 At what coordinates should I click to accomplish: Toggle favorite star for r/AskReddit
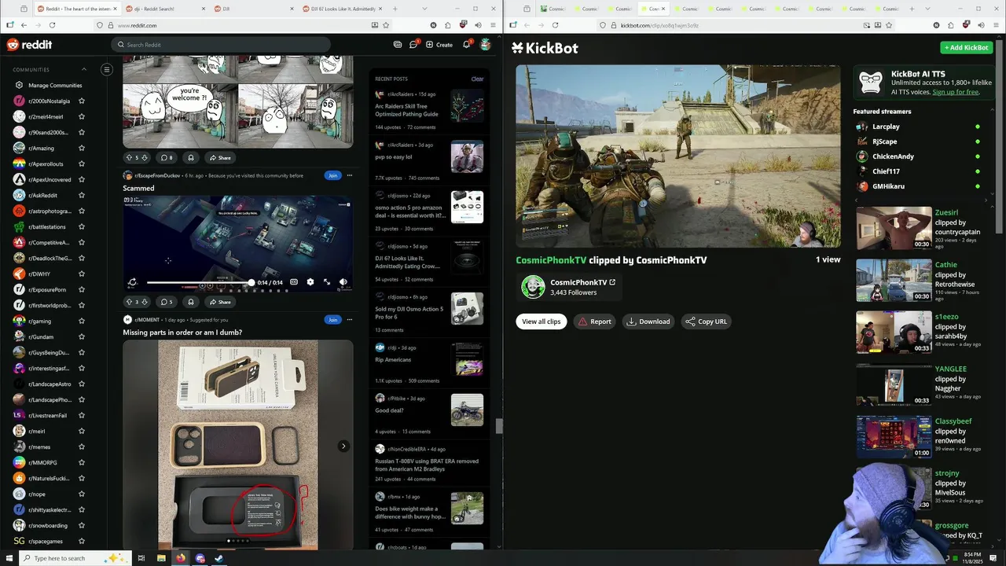pos(81,195)
